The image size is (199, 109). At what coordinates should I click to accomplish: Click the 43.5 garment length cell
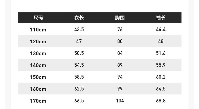pos(79,30)
